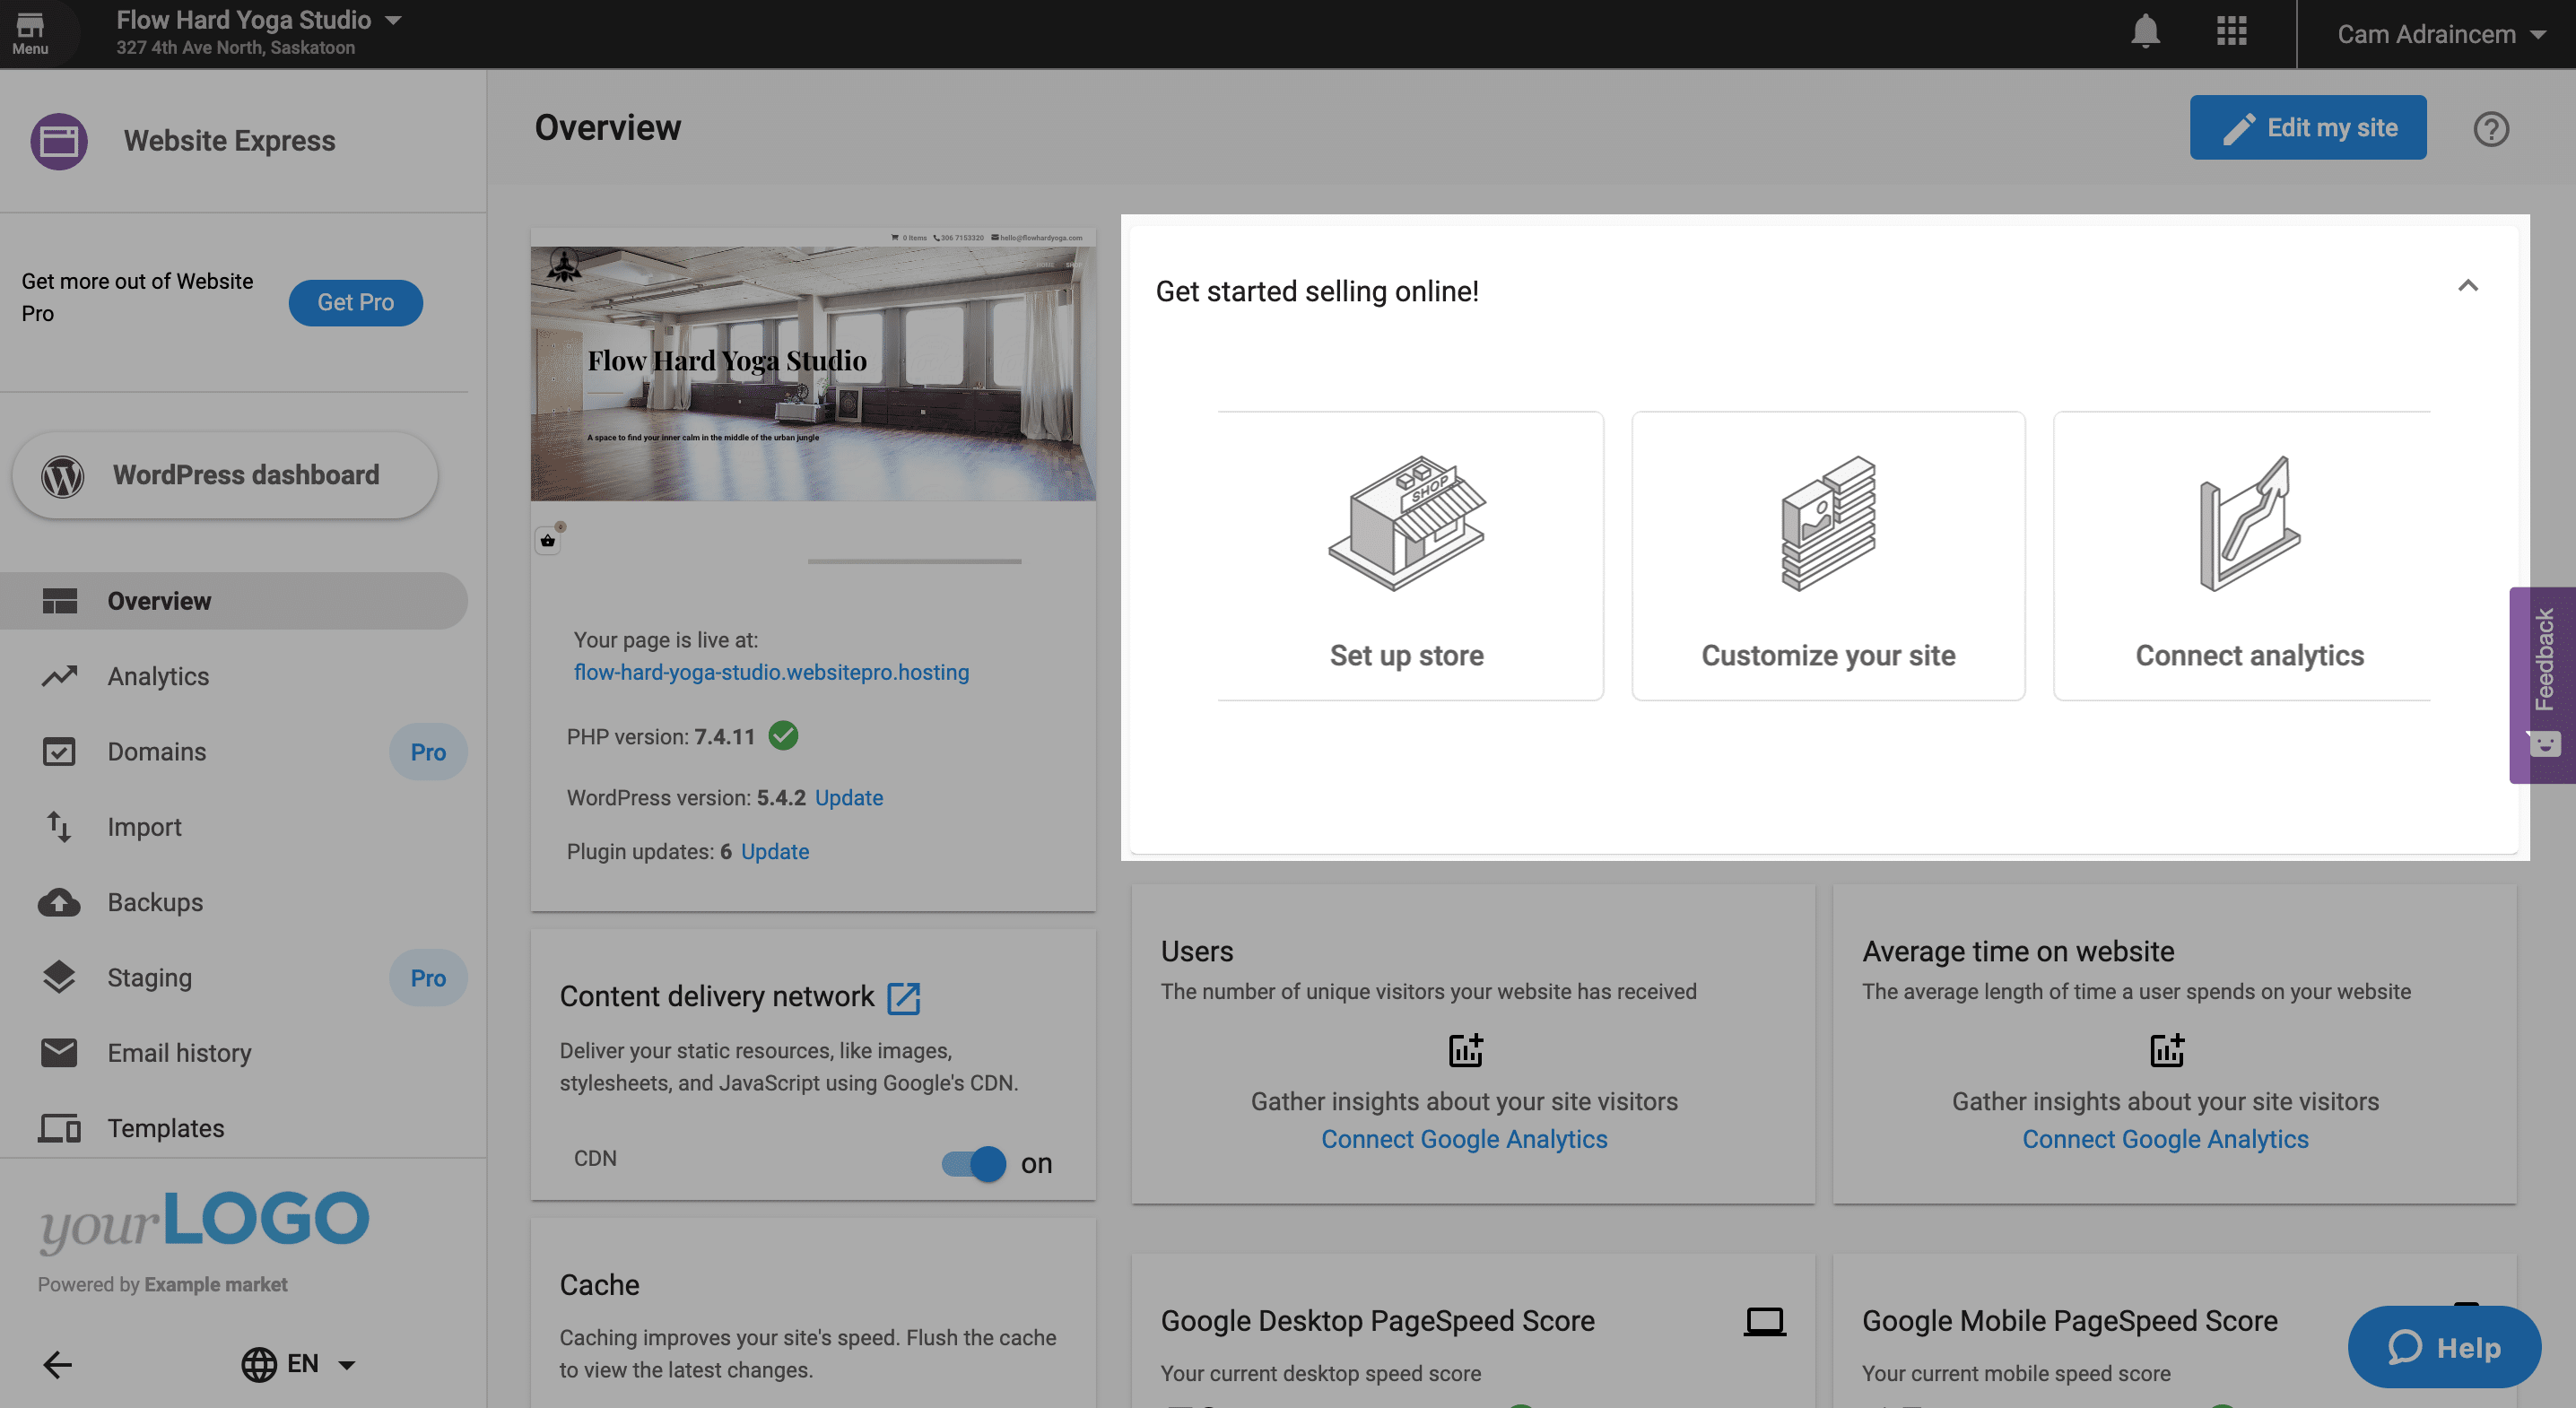Viewport: 2576px width, 1408px height.
Task: Click the Templates sidebar icon
Action: [63, 1126]
